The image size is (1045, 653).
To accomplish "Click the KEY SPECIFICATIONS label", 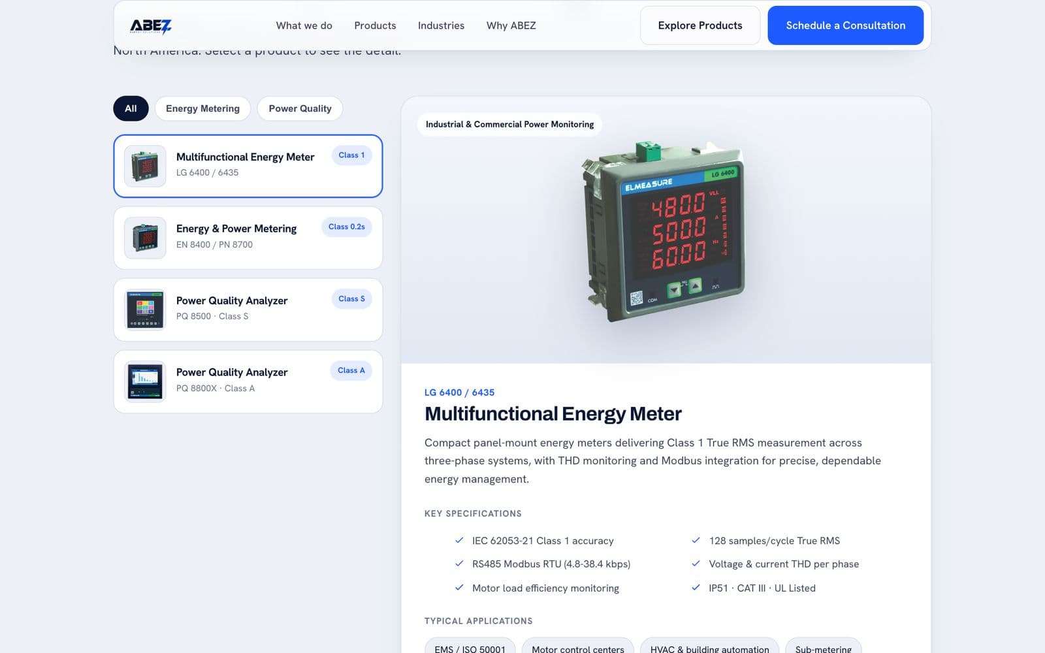I will (473, 514).
